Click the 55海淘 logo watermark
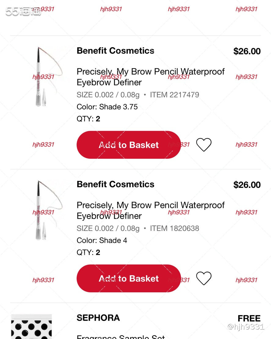271x339 pixels. coord(23,11)
